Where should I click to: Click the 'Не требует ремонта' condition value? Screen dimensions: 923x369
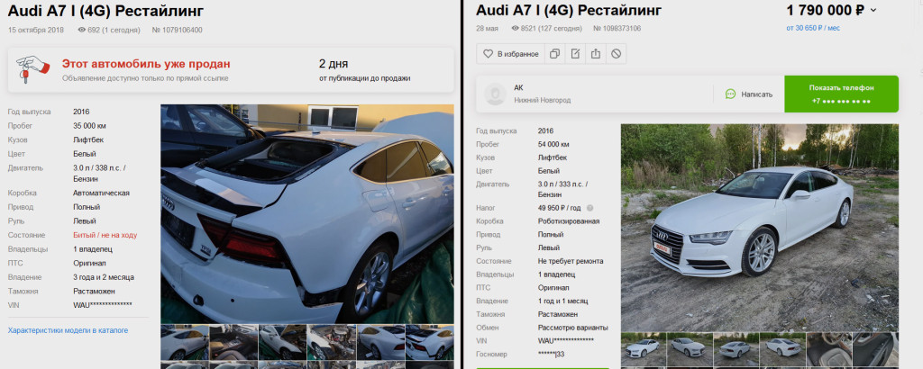(x=571, y=261)
